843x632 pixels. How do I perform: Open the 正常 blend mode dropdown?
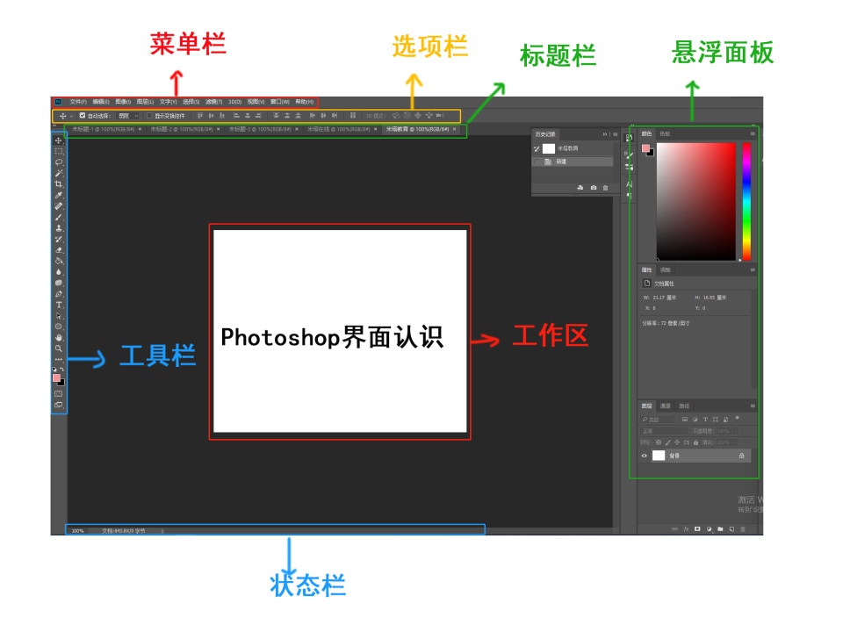tap(665, 430)
